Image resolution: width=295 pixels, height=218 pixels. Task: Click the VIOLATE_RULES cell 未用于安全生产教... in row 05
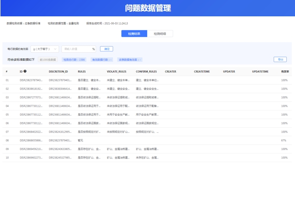(118, 114)
